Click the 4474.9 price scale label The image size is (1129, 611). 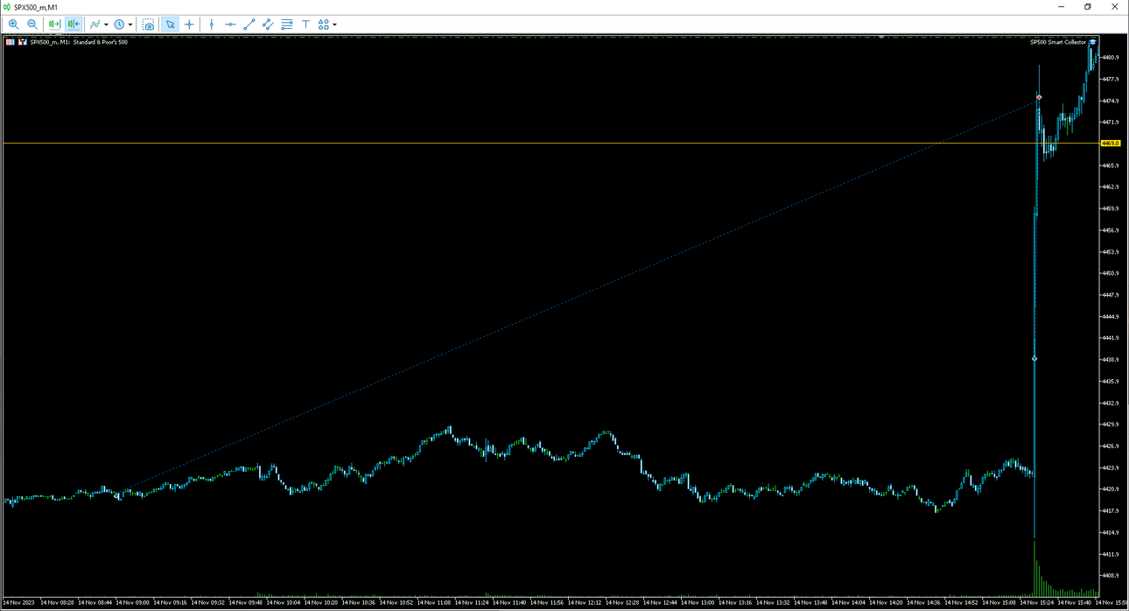pyautogui.click(x=1111, y=101)
